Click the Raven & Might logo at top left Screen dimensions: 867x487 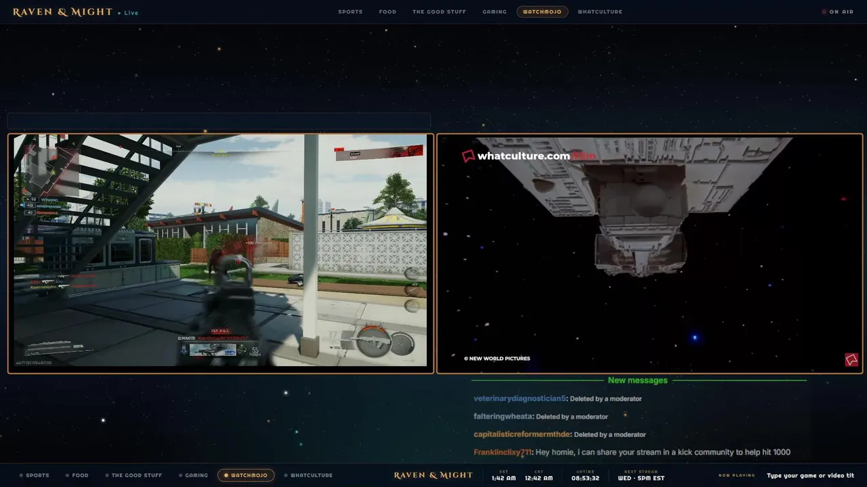tap(62, 11)
